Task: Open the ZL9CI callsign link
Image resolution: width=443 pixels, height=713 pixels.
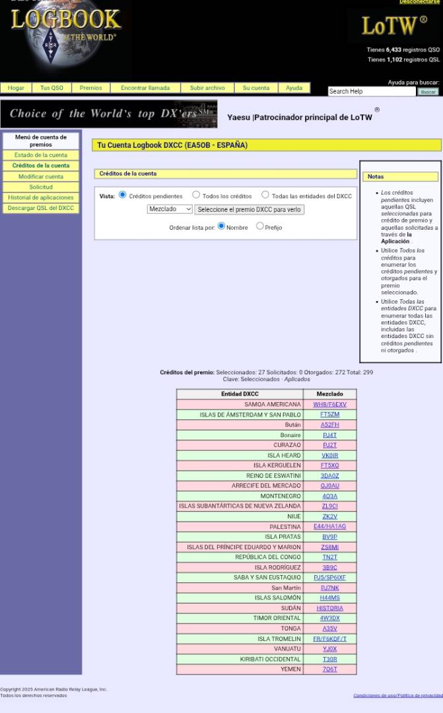Action: tap(329, 506)
